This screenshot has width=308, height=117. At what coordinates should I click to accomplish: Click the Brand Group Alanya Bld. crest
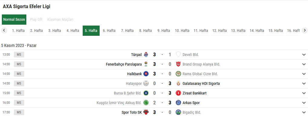click(x=178, y=64)
